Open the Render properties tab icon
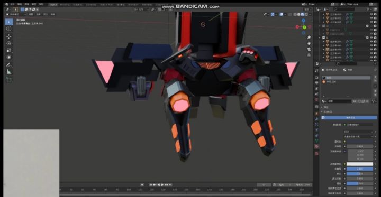 (x=316, y=78)
